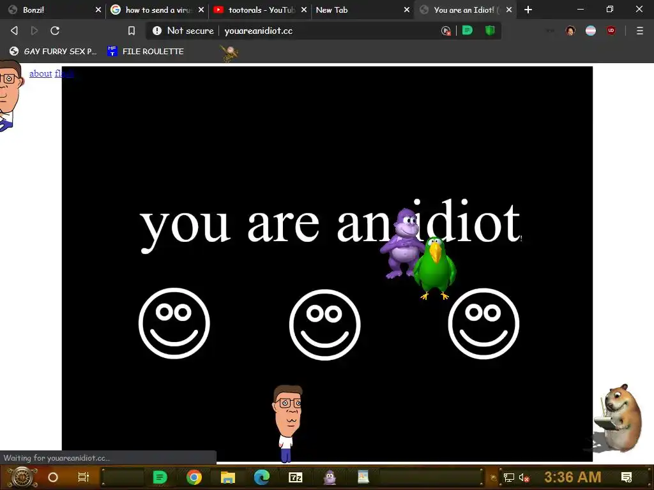Image resolution: width=654 pixels, height=490 pixels.
Task: Click the rightmost smiley face
Action: 483,323
